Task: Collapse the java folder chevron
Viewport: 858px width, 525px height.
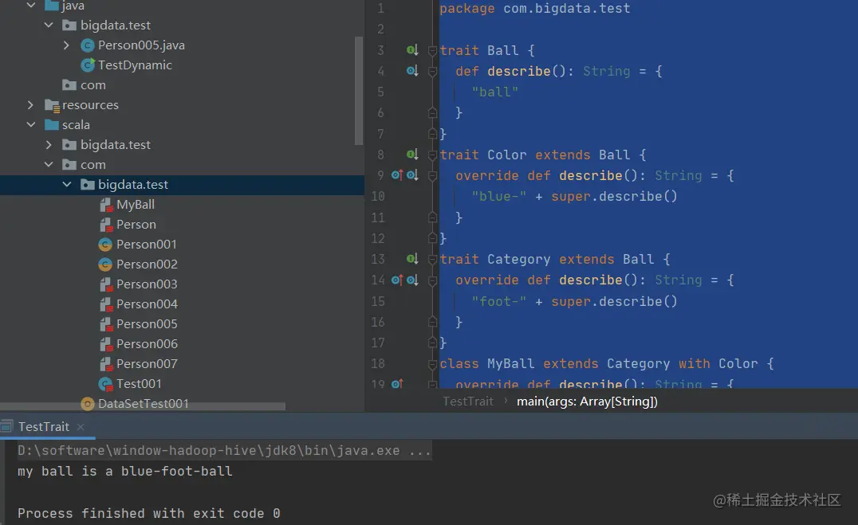Action: (31, 6)
